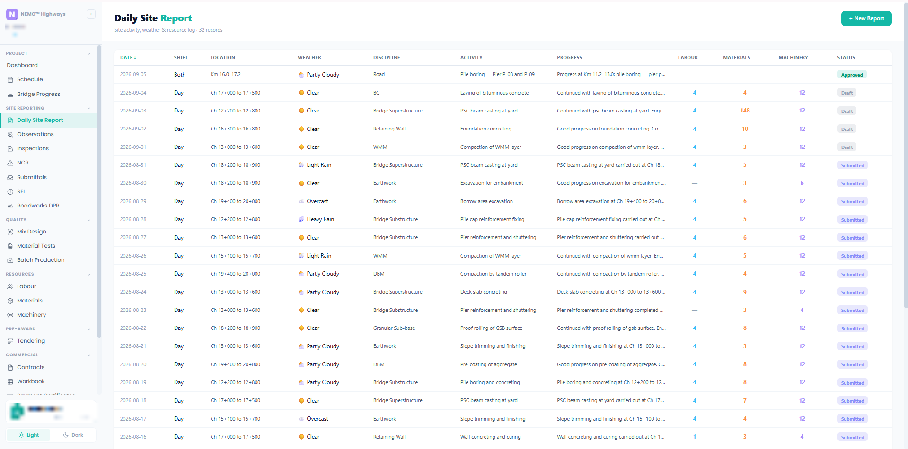The image size is (908, 449).
Task: Click the 'Both' shift cell
Action: coord(180,75)
